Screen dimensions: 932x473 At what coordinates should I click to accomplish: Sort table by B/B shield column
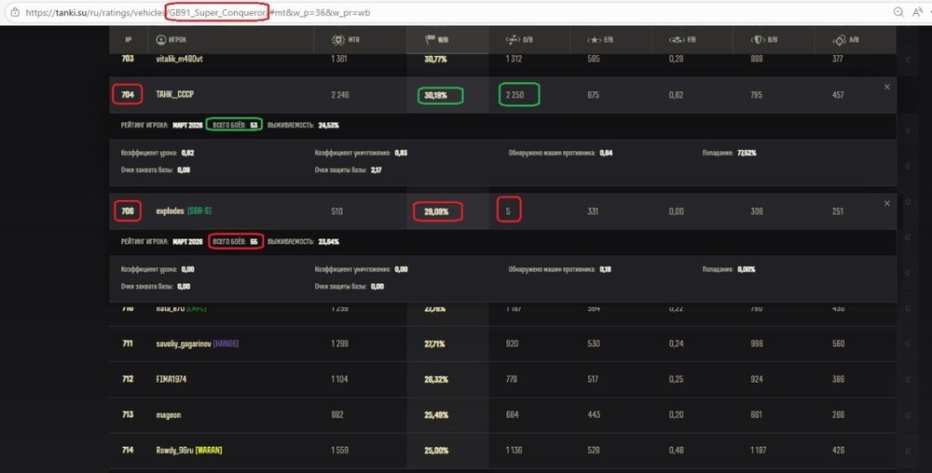(x=764, y=40)
